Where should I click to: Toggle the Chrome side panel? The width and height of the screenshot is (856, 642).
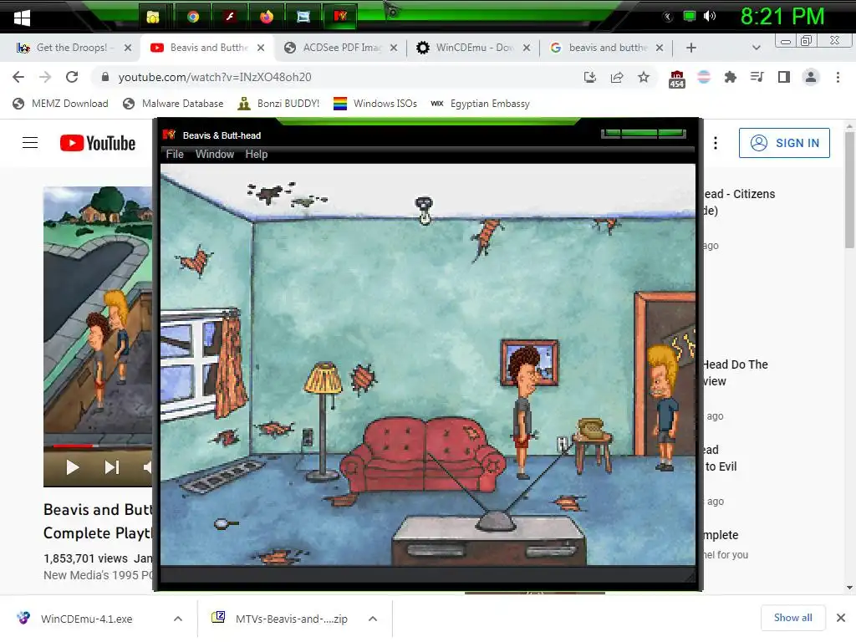(x=784, y=77)
